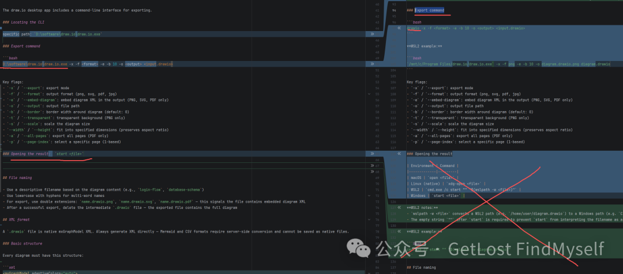Click 'Every diagram must have this structure:' line

pyautogui.click(x=43, y=256)
